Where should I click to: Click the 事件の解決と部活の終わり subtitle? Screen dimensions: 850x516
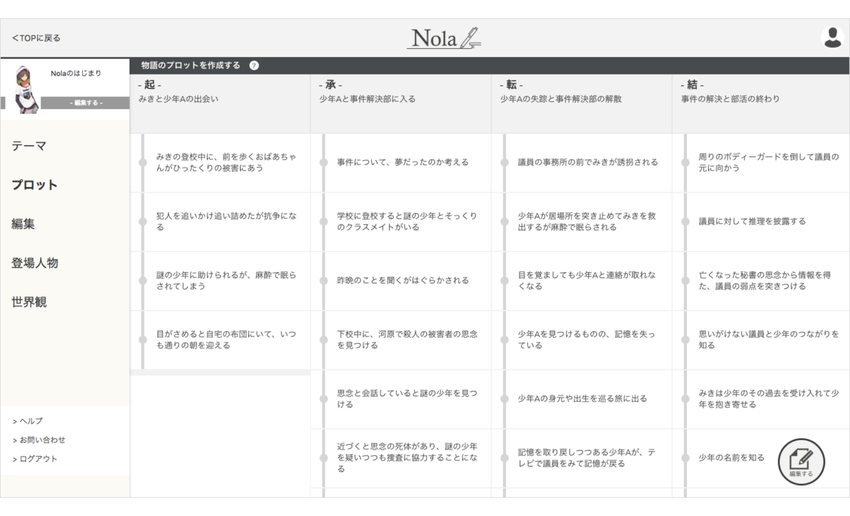730,99
